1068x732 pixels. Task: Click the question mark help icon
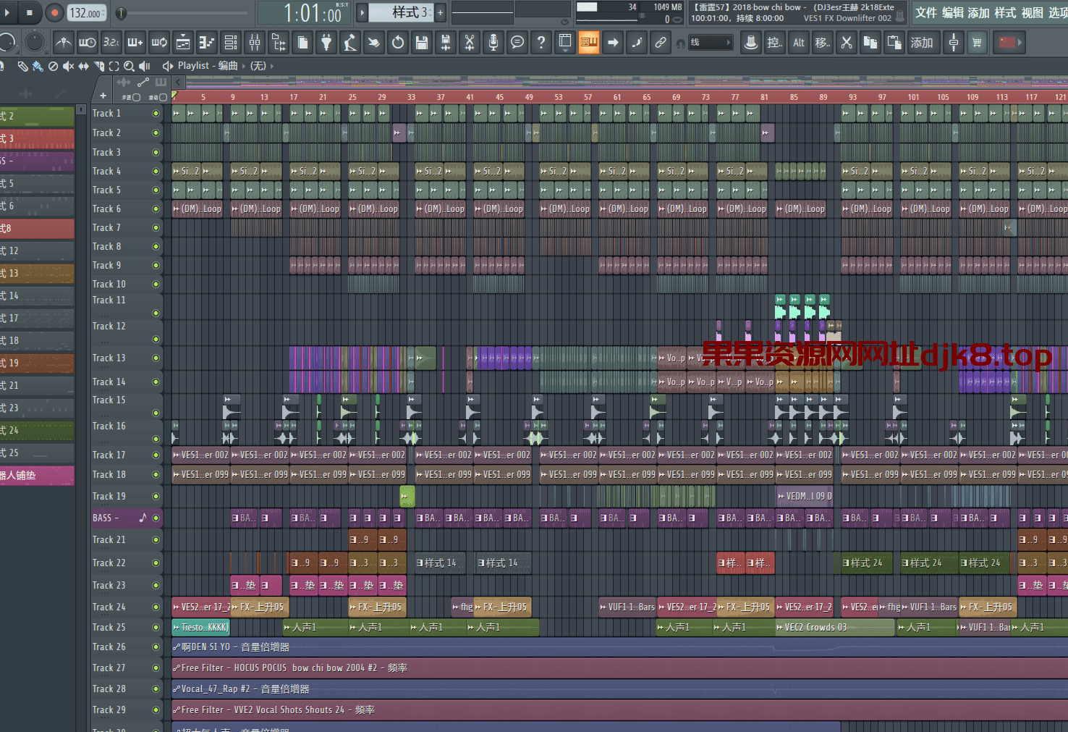tap(541, 43)
